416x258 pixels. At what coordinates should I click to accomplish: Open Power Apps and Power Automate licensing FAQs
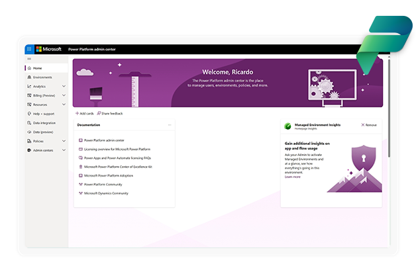coord(117,158)
